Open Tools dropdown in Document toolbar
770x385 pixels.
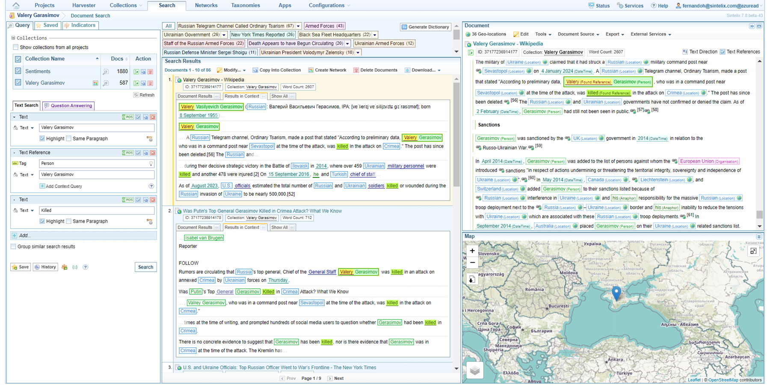point(543,34)
